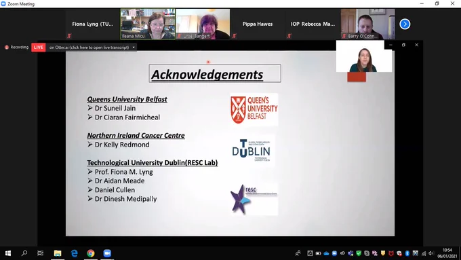Image resolution: width=461 pixels, height=260 pixels.
Task: Select Pippa Hawes participant tile
Action: (258, 24)
